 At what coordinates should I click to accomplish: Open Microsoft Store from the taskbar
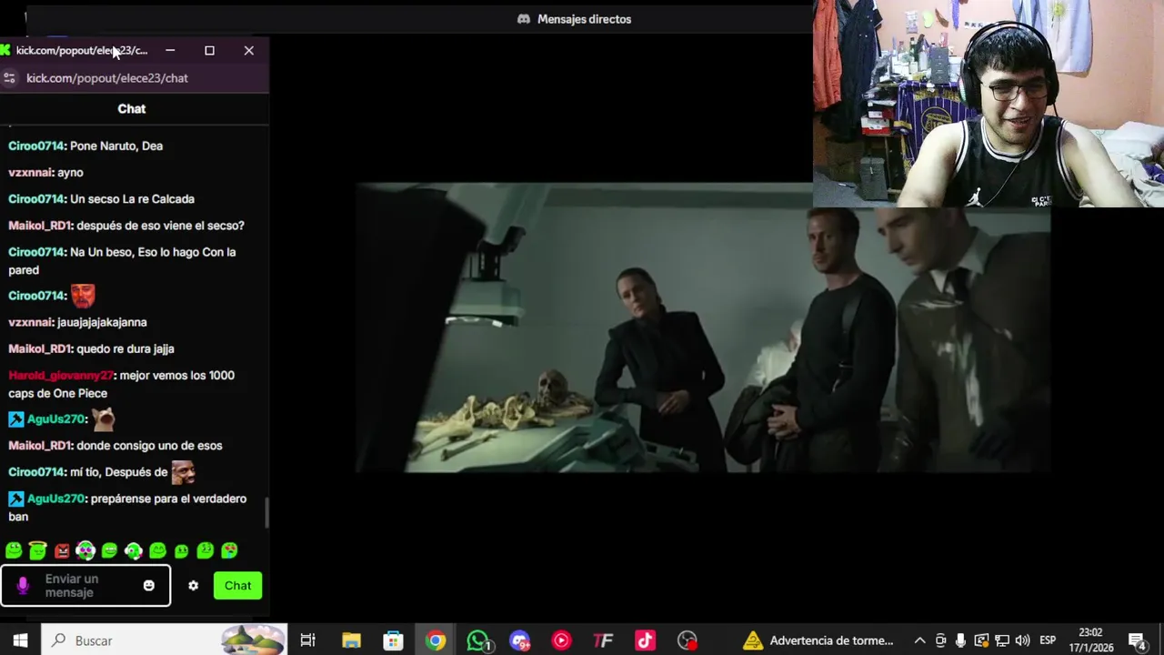393,640
